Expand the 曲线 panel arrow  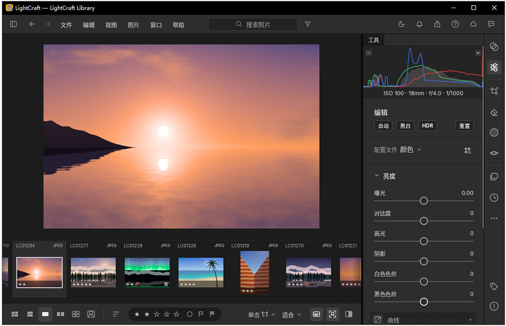pyautogui.click(x=470, y=319)
